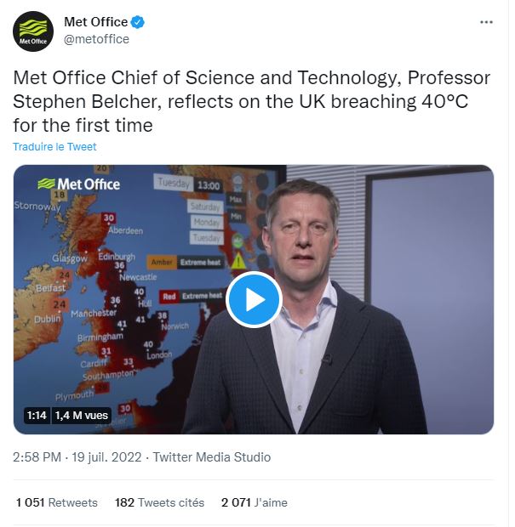515x527 pixels.
Task: View the 1 051 Retweets list
Action: click(x=57, y=502)
